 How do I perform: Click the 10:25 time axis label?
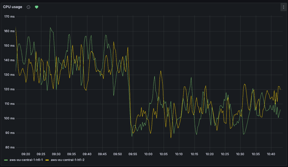[225, 154]
